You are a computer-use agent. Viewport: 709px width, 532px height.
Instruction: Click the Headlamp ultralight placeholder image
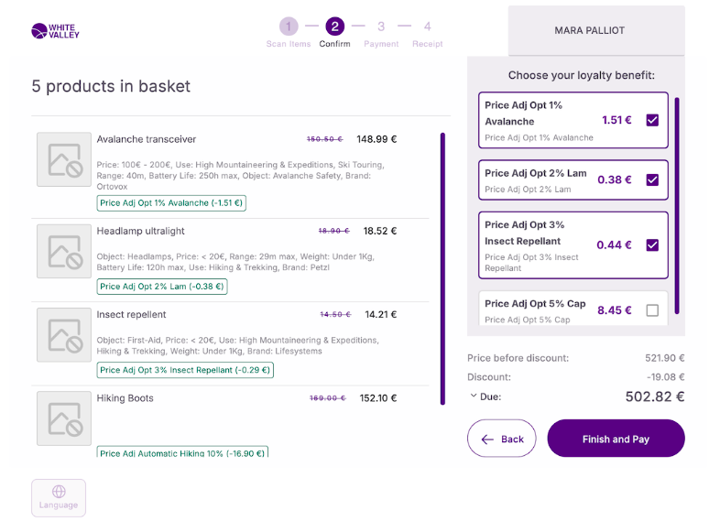pos(64,251)
